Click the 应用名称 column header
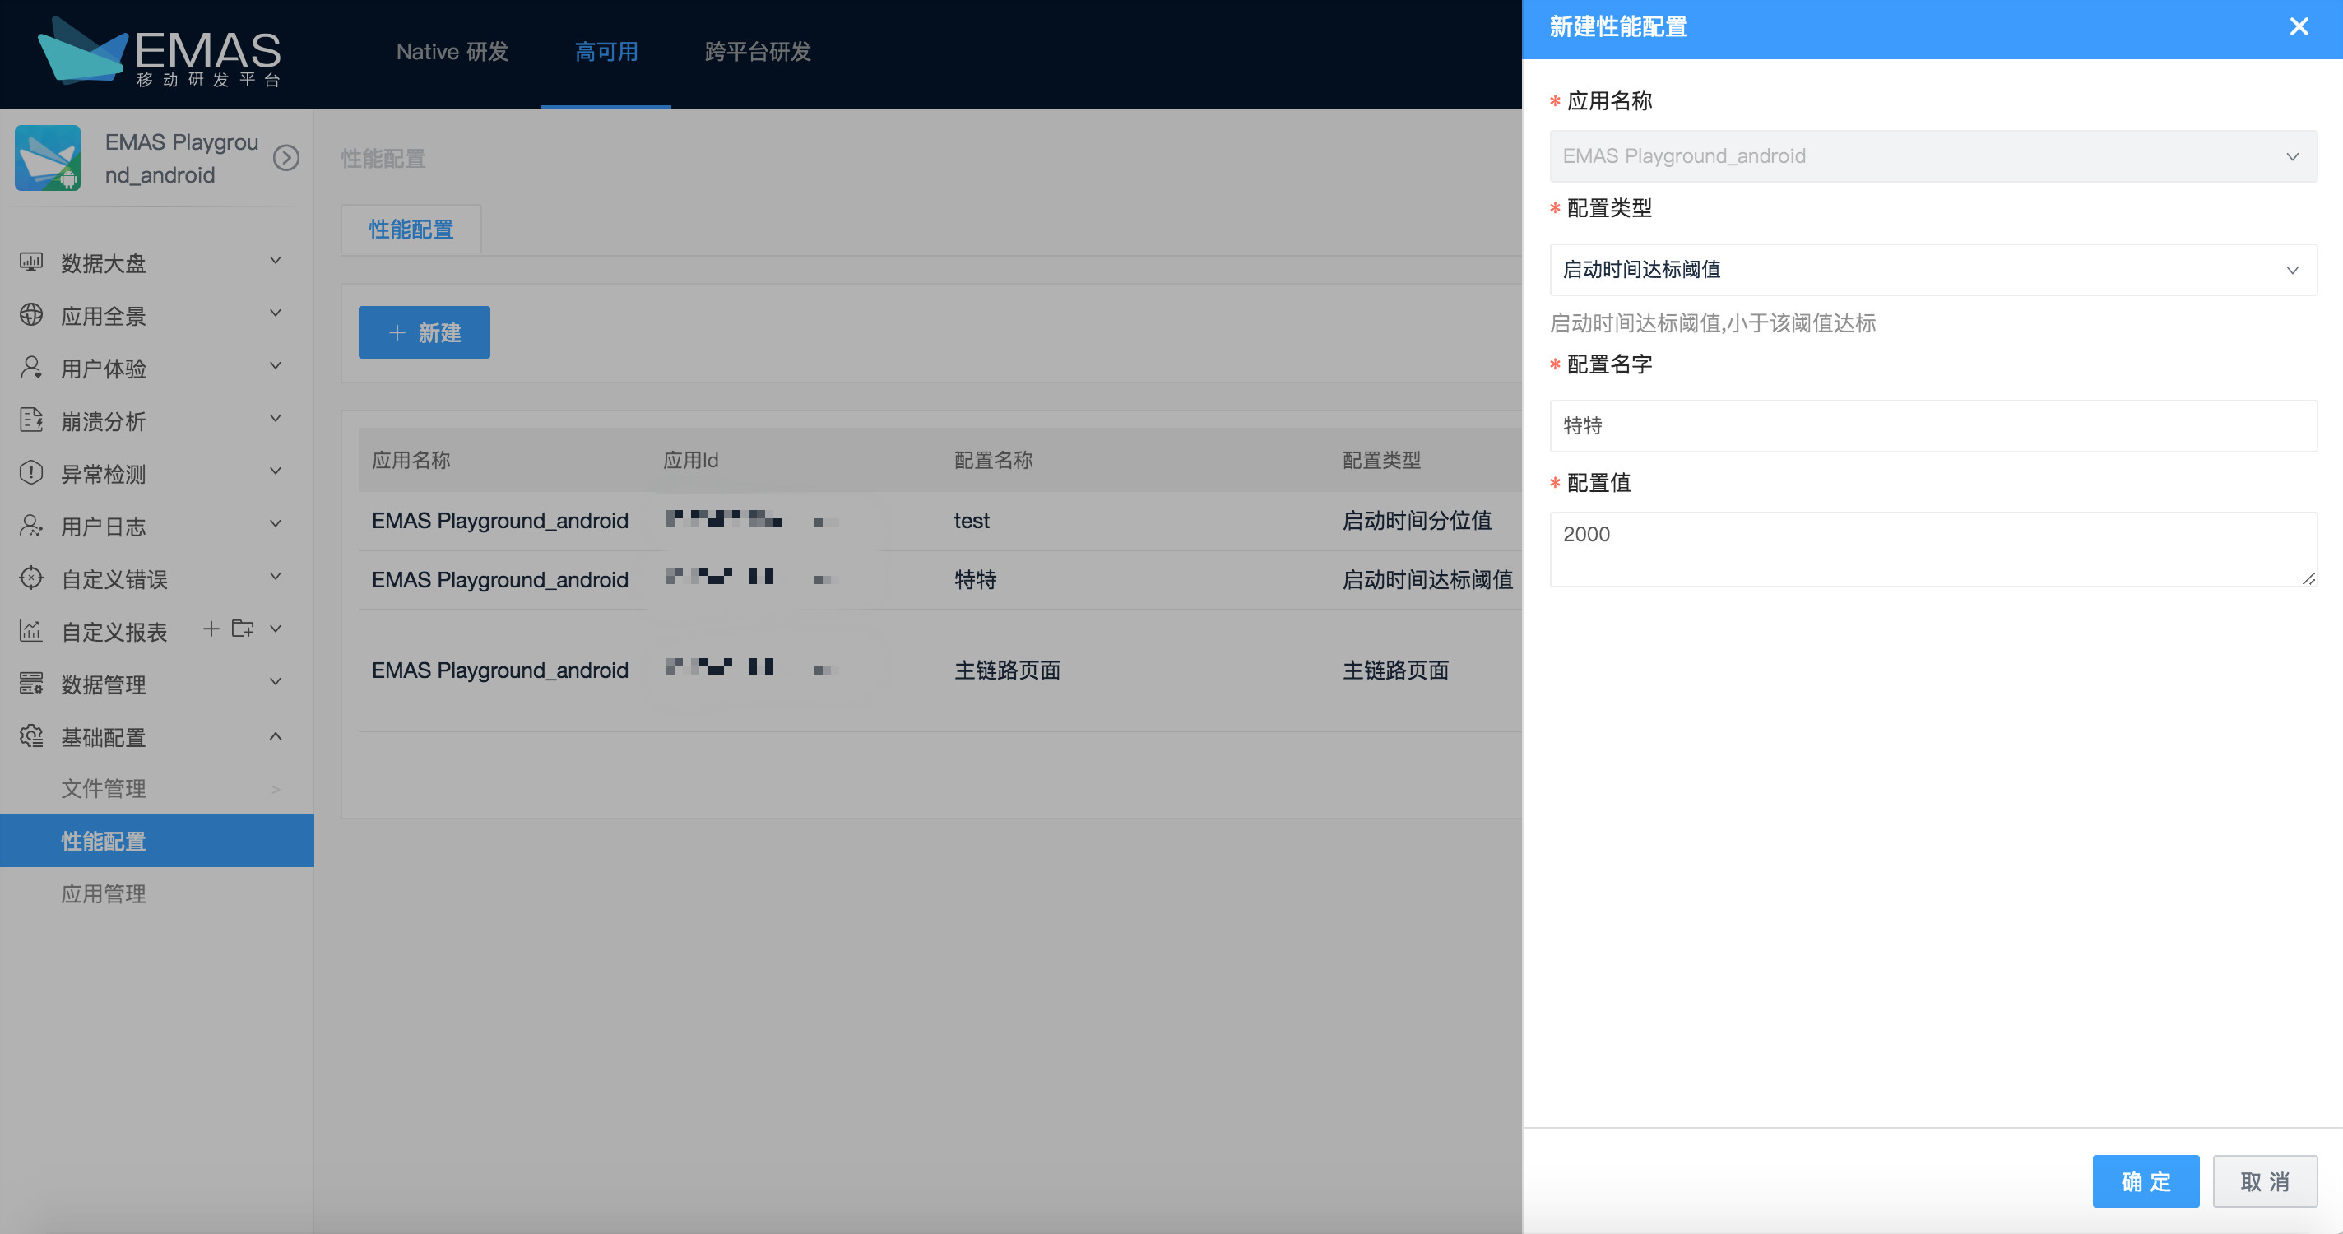This screenshot has height=1234, width=2343. click(411, 460)
